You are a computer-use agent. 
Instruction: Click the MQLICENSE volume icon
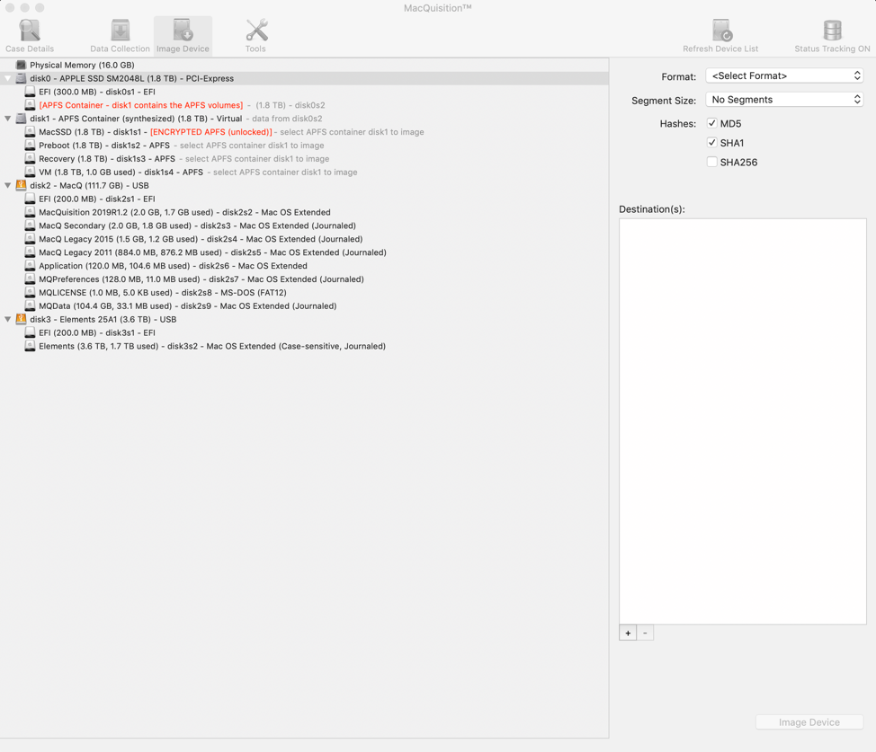[x=31, y=293]
